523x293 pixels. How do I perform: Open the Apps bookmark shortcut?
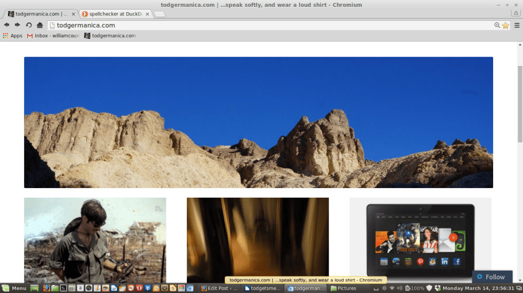point(12,36)
